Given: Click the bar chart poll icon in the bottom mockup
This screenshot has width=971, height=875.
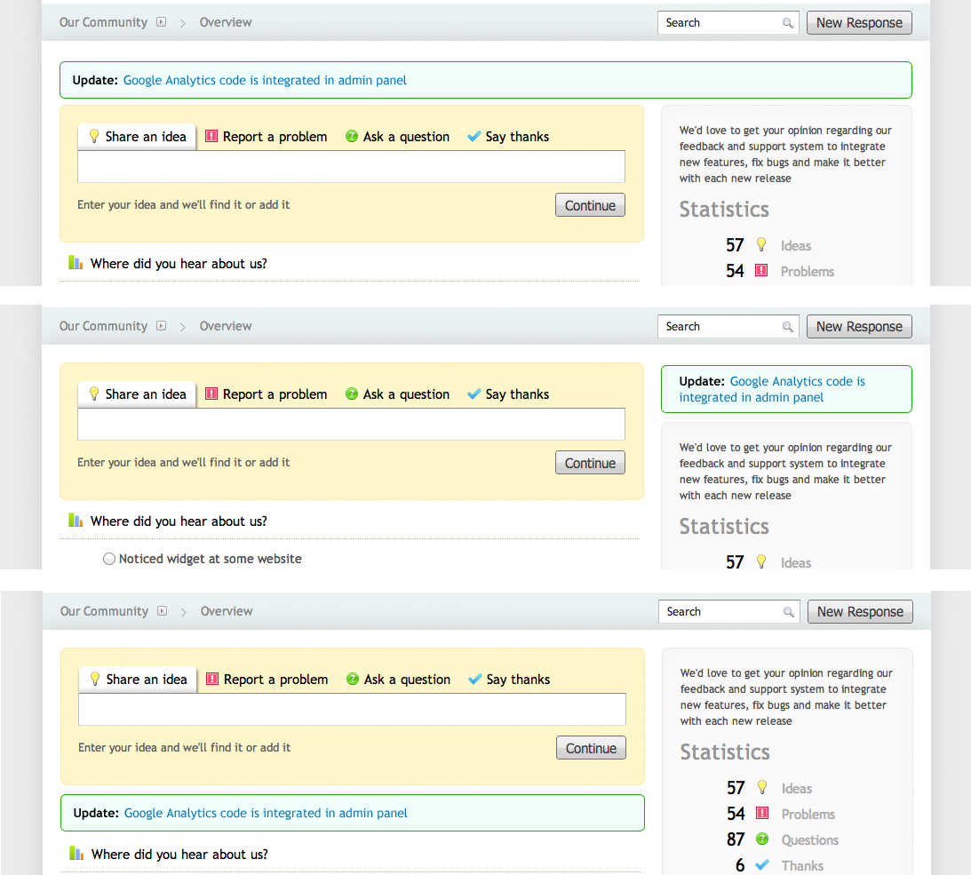Looking at the screenshot, I should click(76, 854).
